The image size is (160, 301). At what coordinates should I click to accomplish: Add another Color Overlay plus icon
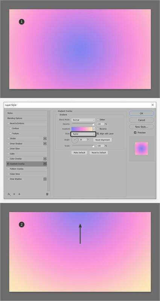coord(45,159)
